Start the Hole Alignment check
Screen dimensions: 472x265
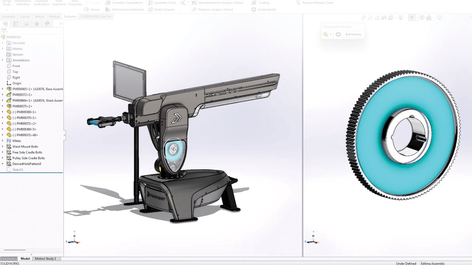click(x=58, y=3)
